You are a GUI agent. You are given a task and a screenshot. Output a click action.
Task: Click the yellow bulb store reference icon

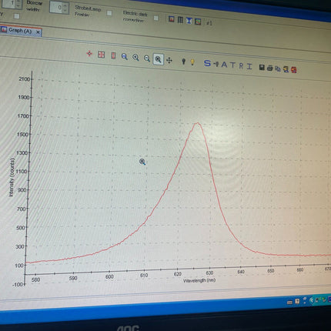point(192,62)
